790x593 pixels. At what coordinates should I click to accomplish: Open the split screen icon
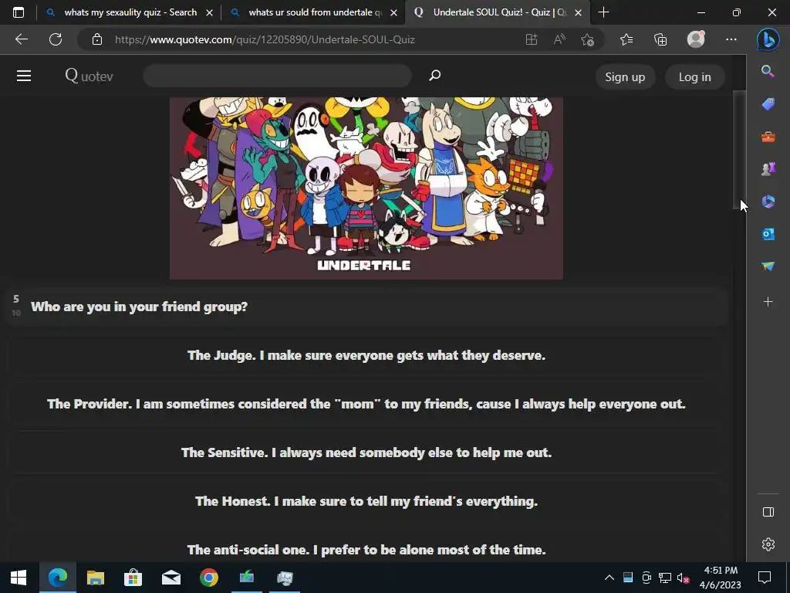click(x=532, y=39)
